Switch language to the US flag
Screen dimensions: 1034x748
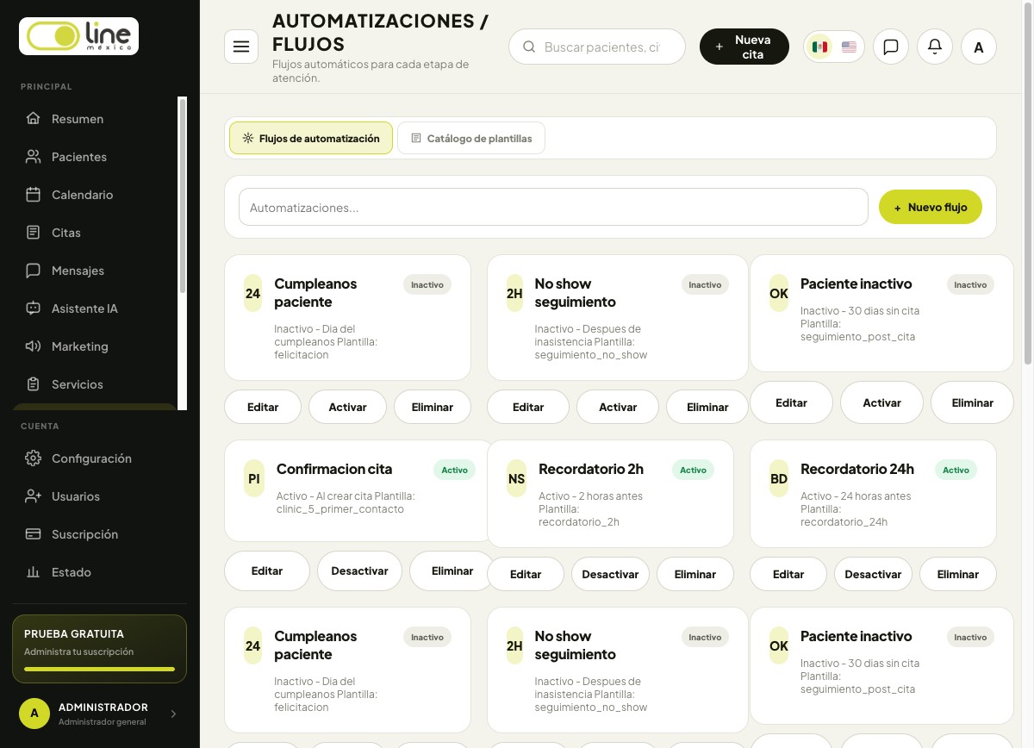click(x=849, y=47)
